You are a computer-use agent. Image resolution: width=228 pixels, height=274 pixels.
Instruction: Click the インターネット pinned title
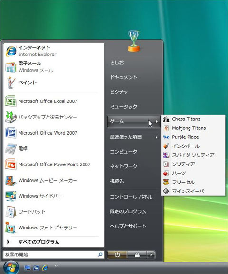(x=34, y=47)
